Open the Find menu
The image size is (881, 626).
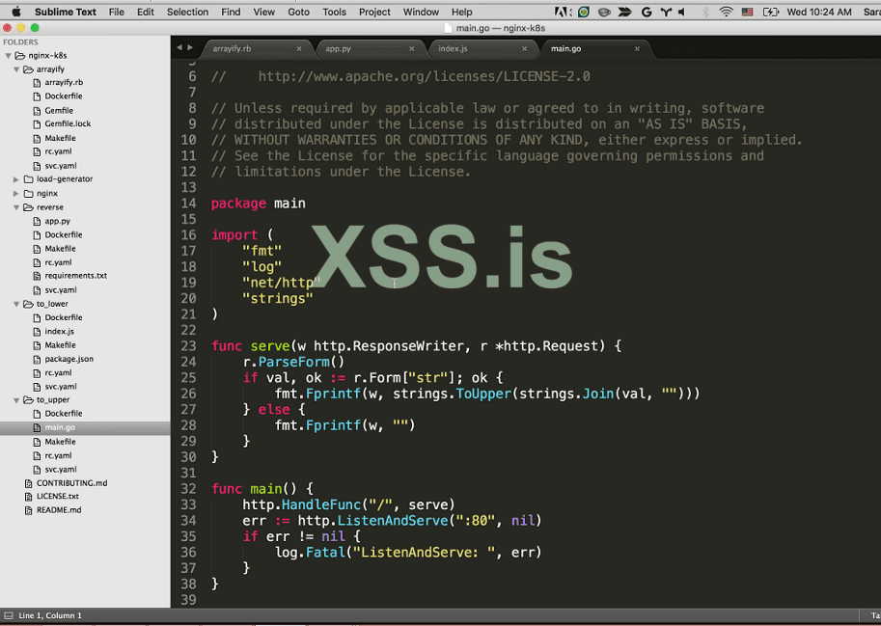point(231,12)
